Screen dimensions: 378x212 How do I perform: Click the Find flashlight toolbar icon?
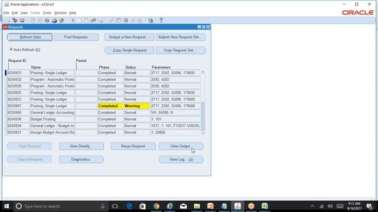(x=15, y=21)
